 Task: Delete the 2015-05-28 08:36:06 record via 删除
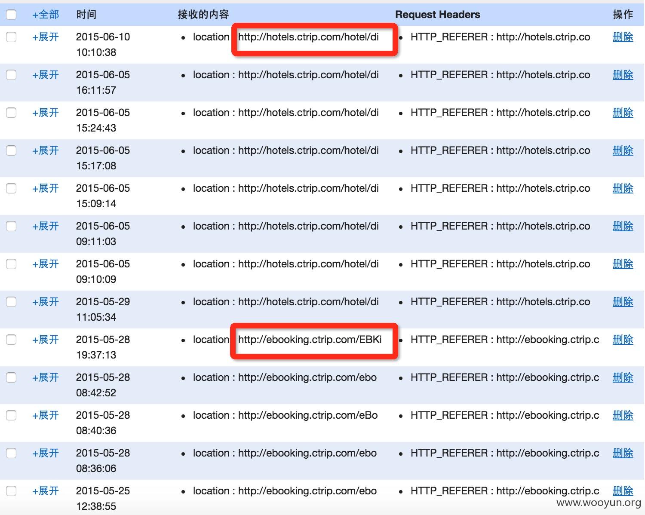[x=623, y=453]
